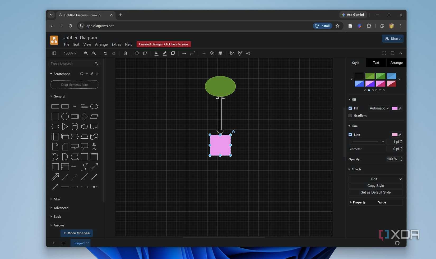This screenshot has width=436, height=259.
Task: Toggle fullscreen mode icon
Action: [x=384, y=53]
